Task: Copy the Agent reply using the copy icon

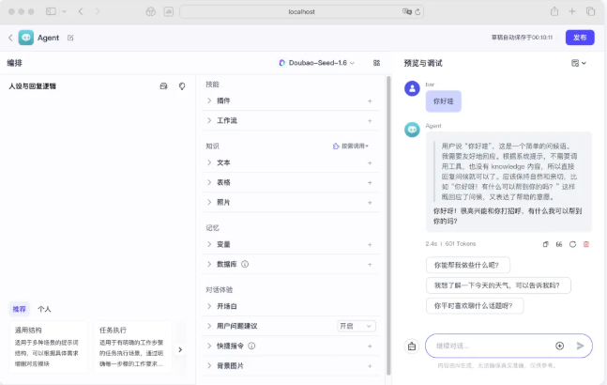Action: pos(546,244)
